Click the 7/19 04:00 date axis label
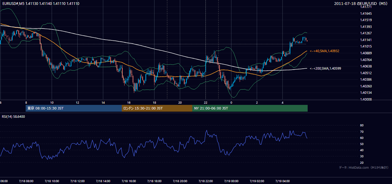This screenshot has width=392, height=184. click(282, 181)
